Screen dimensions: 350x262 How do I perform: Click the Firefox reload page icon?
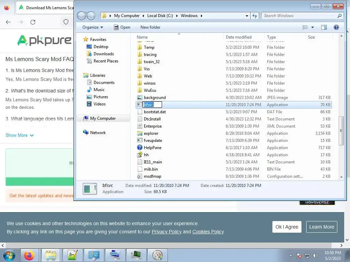pos(33,22)
